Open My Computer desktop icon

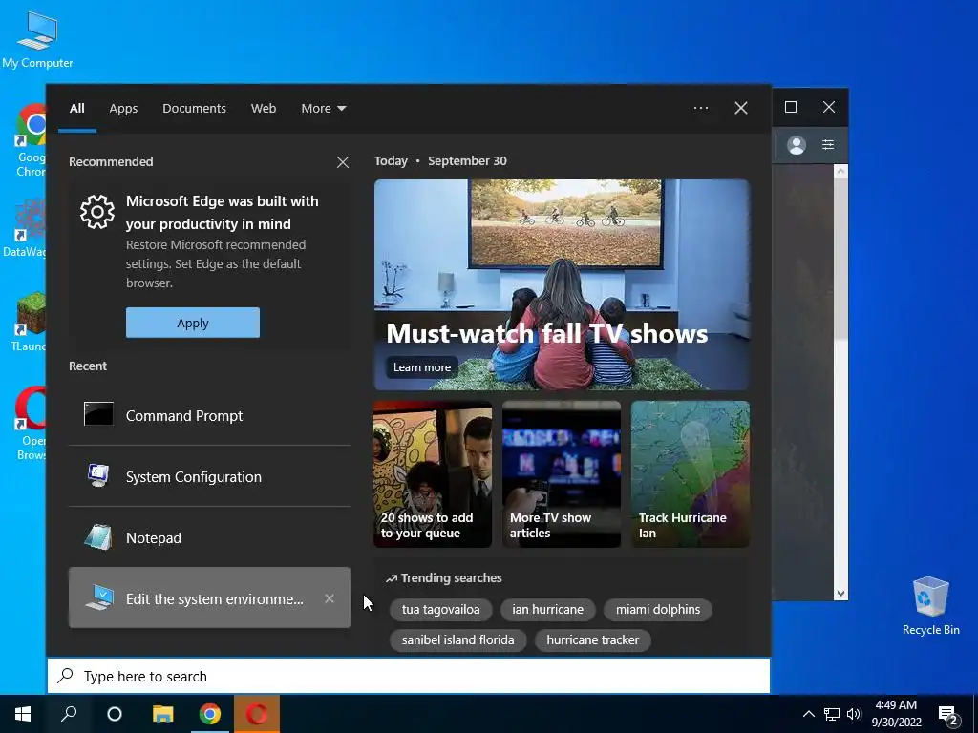pyautogui.click(x=37, y=38)
